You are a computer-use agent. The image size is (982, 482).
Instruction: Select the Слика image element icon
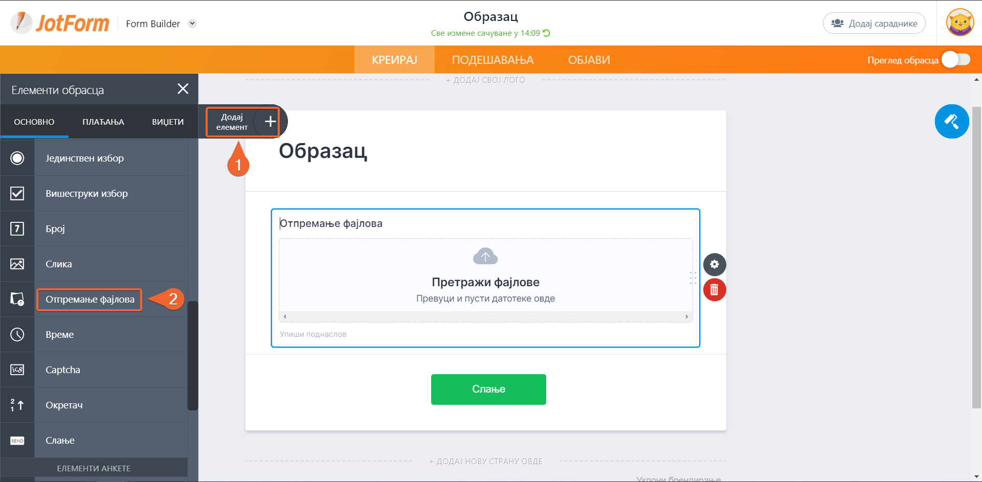[x=17, y=264]
